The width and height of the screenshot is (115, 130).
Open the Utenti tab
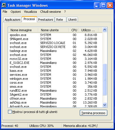click(x=72, y=20)
